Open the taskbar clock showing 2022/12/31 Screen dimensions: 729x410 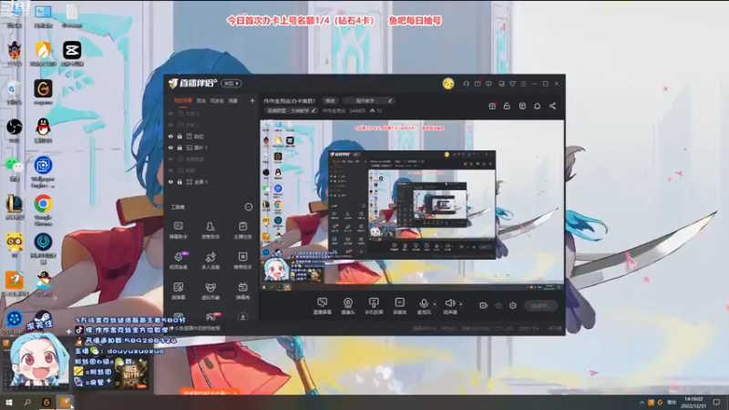point(693,402)
